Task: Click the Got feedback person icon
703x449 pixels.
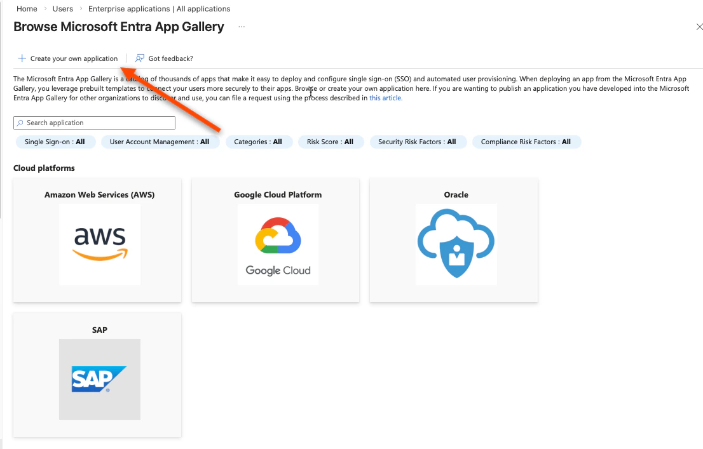Action: pyautogui.click(x=140, y=58)
